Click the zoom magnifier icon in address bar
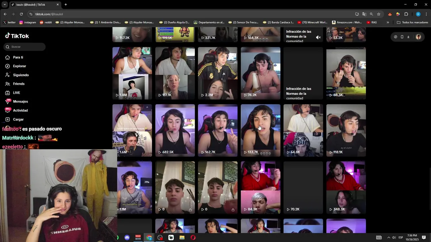 pyautogui.click(x=371, y=14)
